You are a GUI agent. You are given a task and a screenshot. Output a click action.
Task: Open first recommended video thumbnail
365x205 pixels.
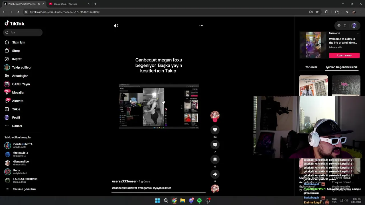313,85
